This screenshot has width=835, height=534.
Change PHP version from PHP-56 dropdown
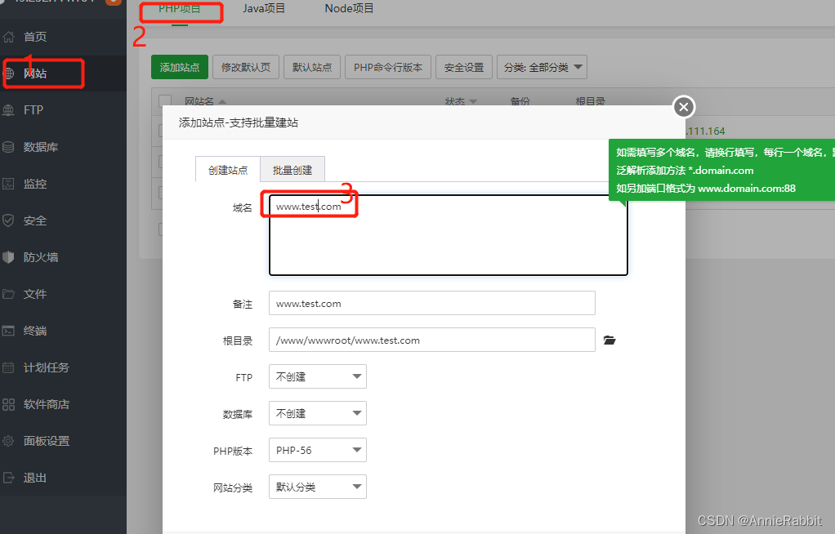coord(317,450)
